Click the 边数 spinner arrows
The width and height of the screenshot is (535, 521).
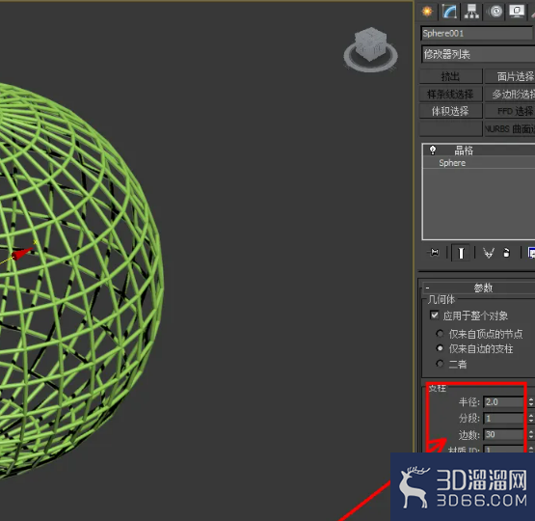pyautogui.click(x=531, y=434)
